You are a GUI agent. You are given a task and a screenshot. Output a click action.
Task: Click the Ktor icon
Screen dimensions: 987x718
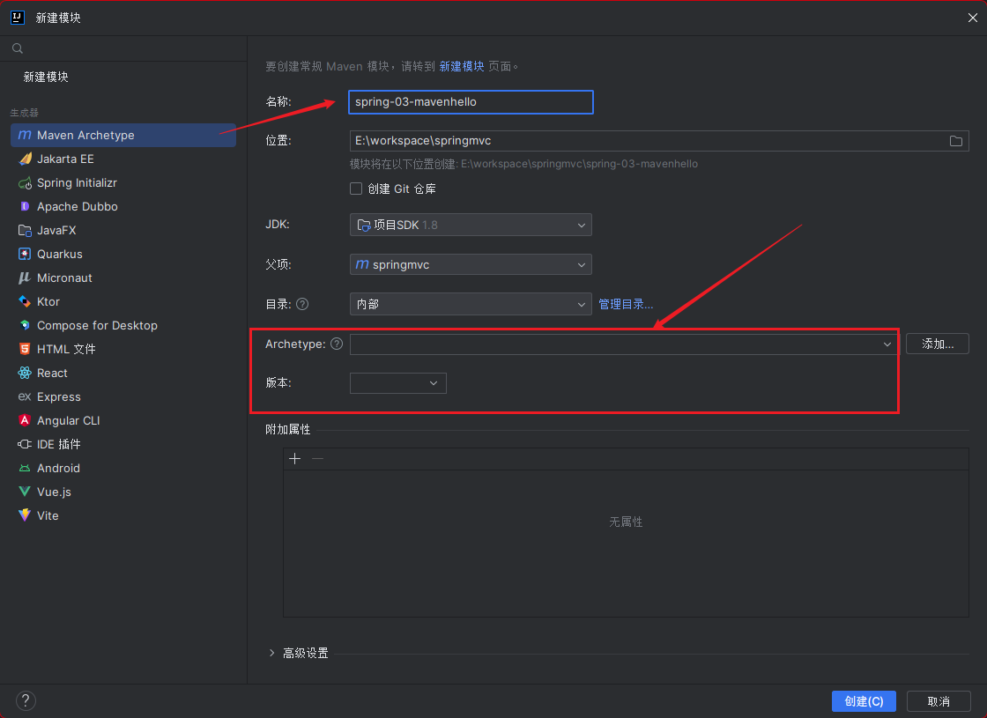[x=25, y=301]
